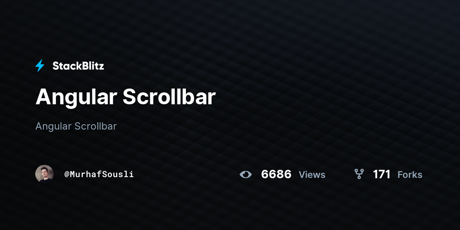Open the MurhafSousli profile avatar photo
This screenshot has width=460, height=230.
[44, 174]
